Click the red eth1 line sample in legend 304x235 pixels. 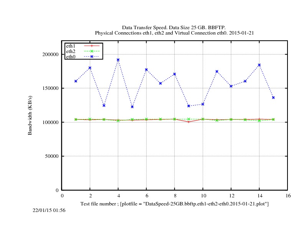click(91, 46)
